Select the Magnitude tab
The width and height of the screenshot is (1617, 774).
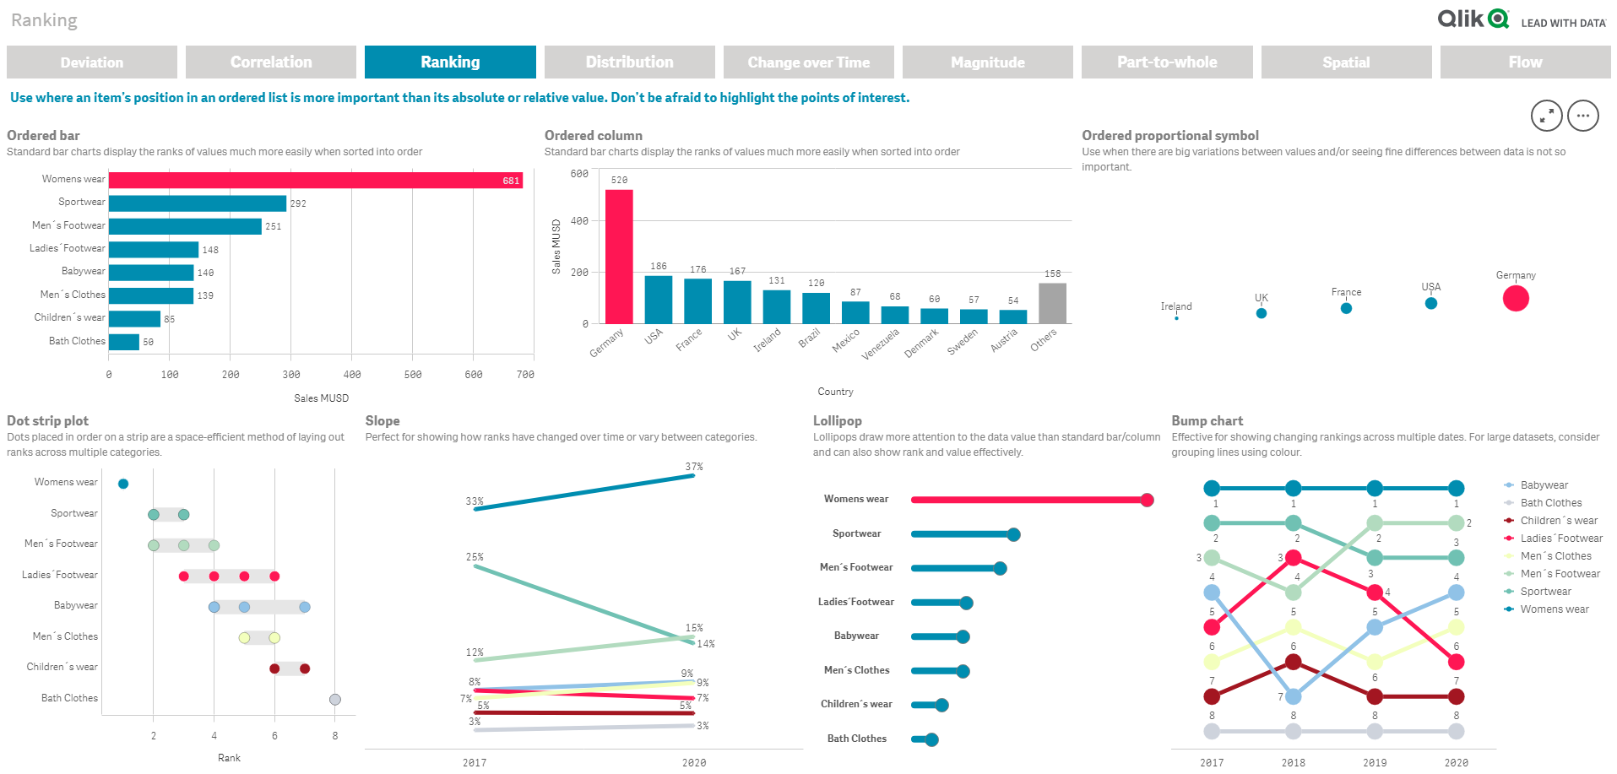(987, 62)
